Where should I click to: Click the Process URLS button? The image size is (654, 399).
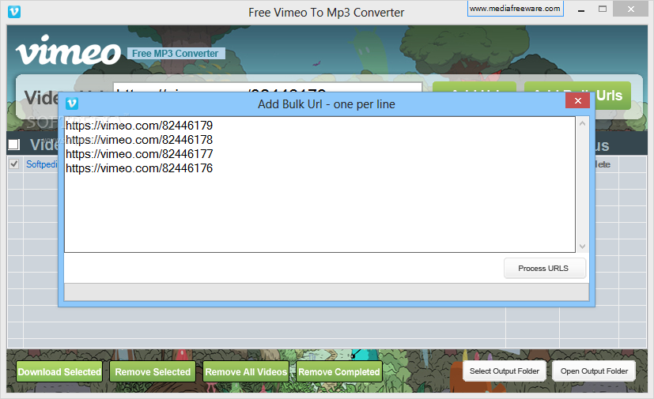pos(544,268)
